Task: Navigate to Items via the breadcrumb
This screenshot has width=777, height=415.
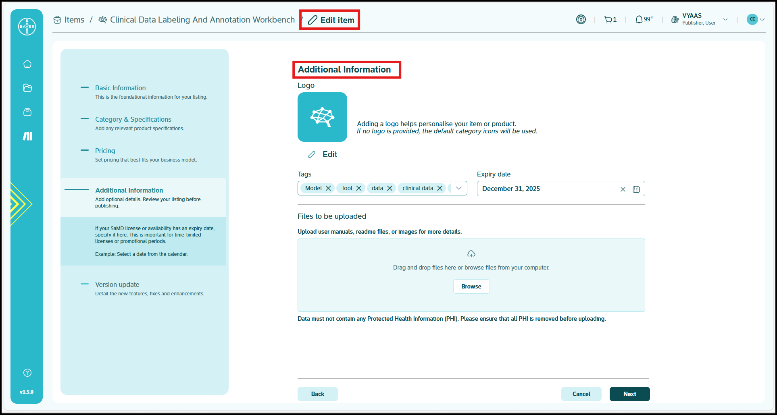Action: tap(74, 19)
